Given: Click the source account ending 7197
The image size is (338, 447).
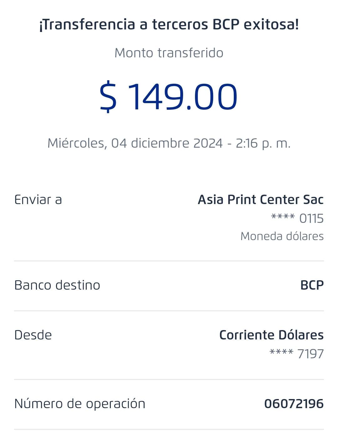Looking at the screenshot, I should [296, 354].
